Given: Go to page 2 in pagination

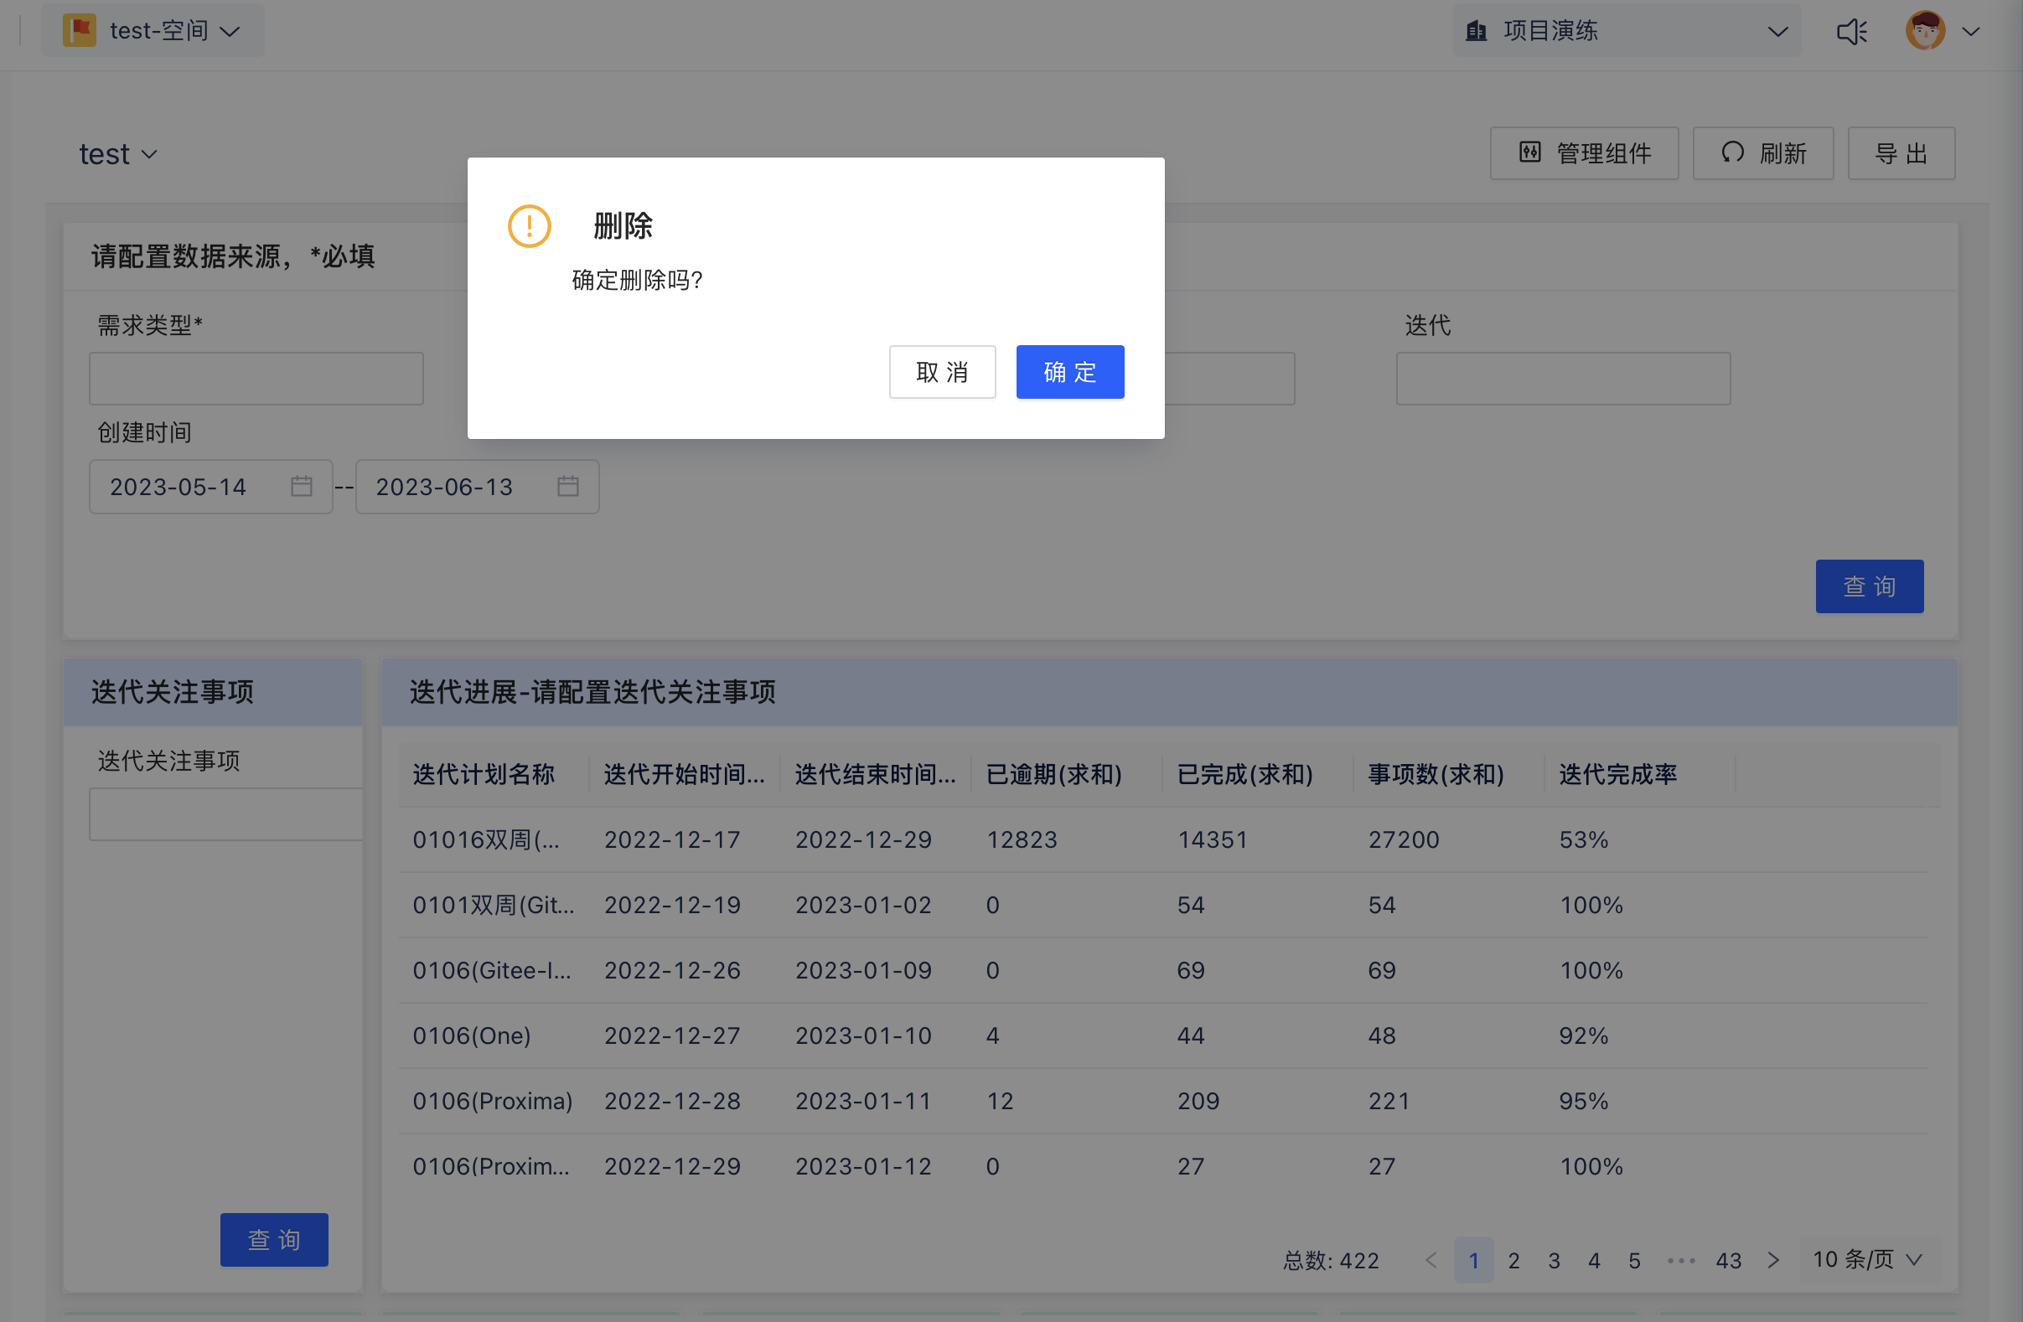Looking at the screenshot, I should pyautogui.click(x=1513, y=1260).
